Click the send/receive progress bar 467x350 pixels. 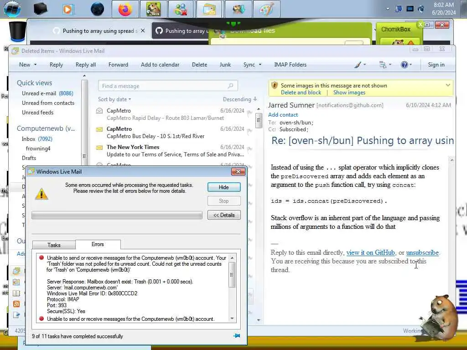pos(117,215)
